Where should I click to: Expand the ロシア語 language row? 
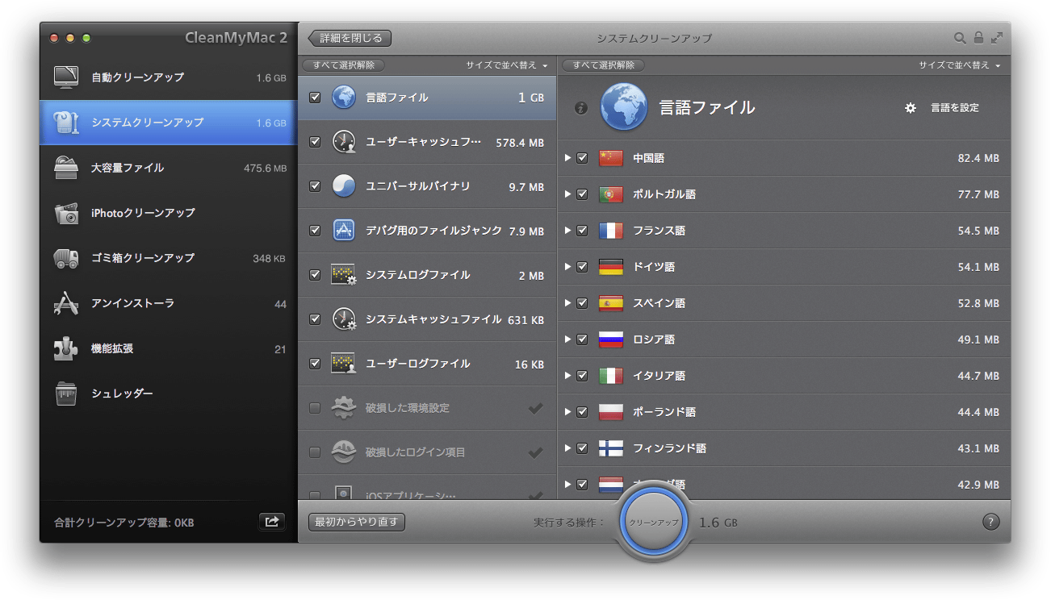point(568,340)
